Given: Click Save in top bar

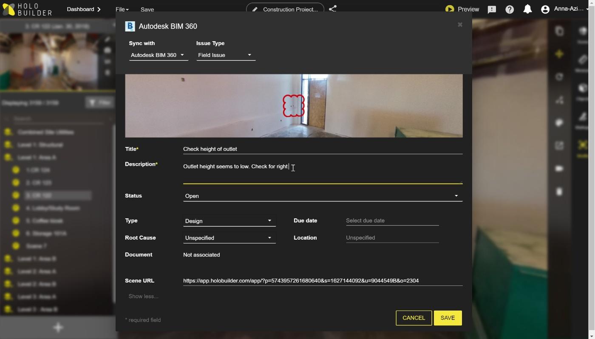Looking at the screenshot, I should point(147,9).
